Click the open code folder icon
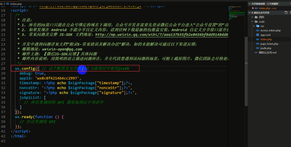Viewport: 291px width, 147px height. point(256,22)
